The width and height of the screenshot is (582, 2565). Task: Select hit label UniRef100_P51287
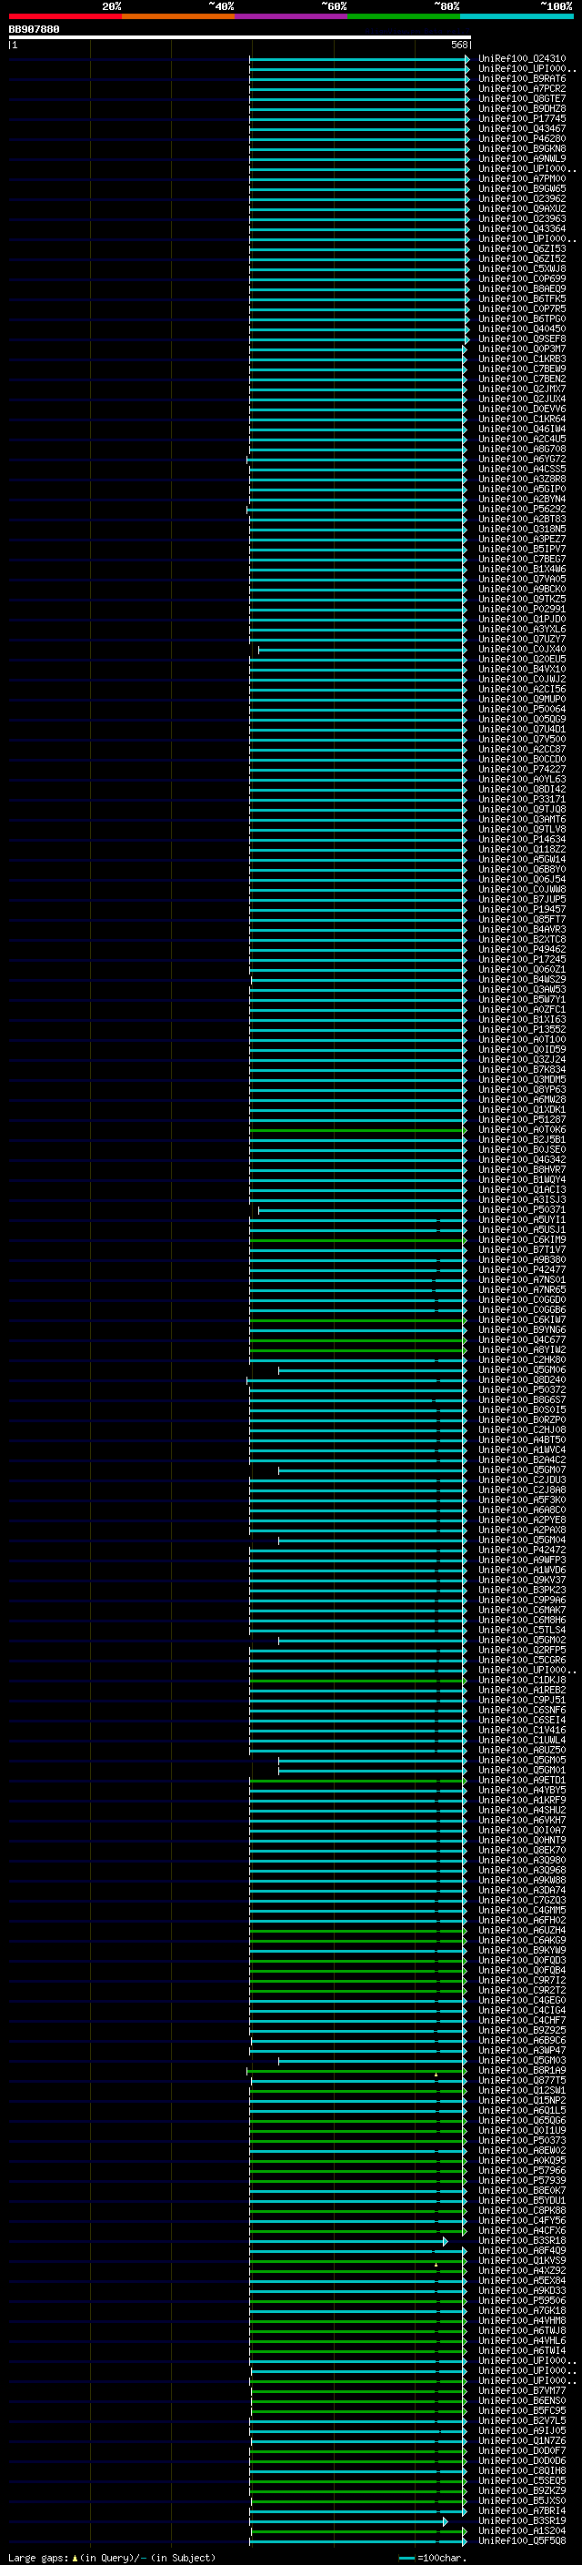(x=522, y=1119)
